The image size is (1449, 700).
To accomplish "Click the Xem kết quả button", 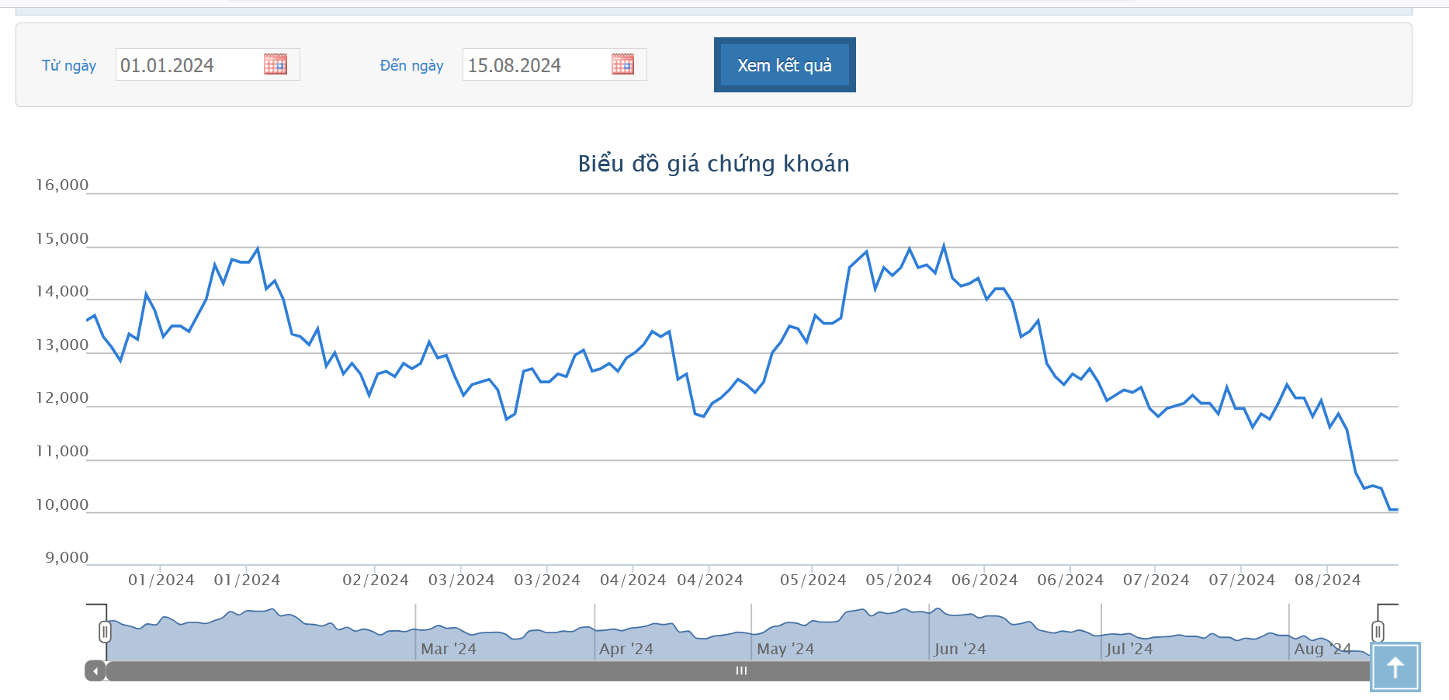I will tap(785, 65).
